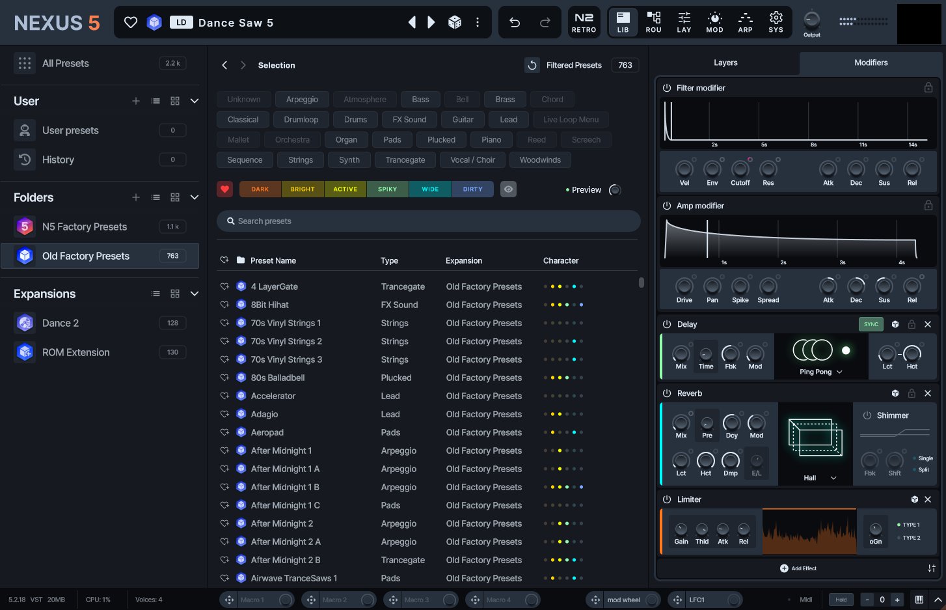Toggle Amp modifier power

point(667,206)
